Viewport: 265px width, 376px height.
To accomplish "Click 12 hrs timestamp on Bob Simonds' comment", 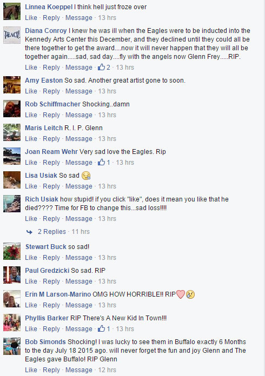I will point(107,370).
